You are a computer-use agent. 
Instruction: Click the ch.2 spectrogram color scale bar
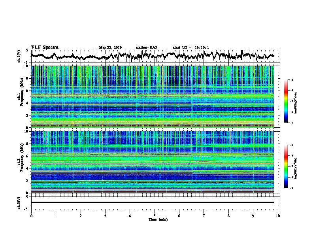click(286, 166)
